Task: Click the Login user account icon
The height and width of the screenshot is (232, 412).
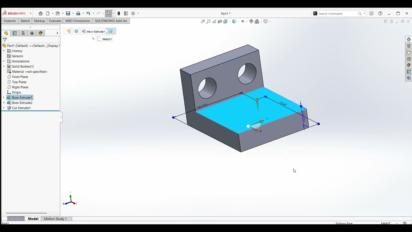Action: coord(371,14)
